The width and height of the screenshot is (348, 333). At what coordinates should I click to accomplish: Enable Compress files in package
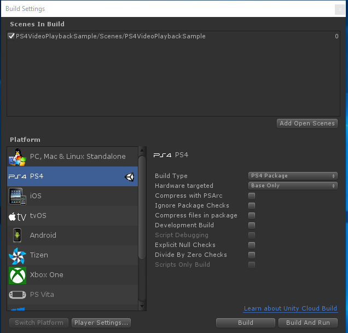click(x=252, y=215)
